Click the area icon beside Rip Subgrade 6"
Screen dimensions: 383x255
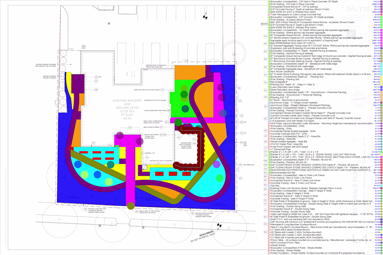coord(269,82)
